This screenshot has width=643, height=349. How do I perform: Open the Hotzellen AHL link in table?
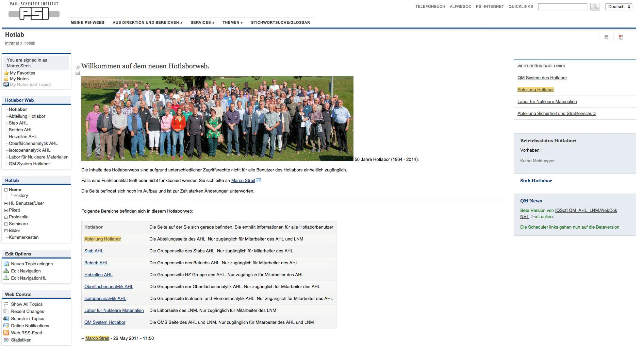pos(98,275)
